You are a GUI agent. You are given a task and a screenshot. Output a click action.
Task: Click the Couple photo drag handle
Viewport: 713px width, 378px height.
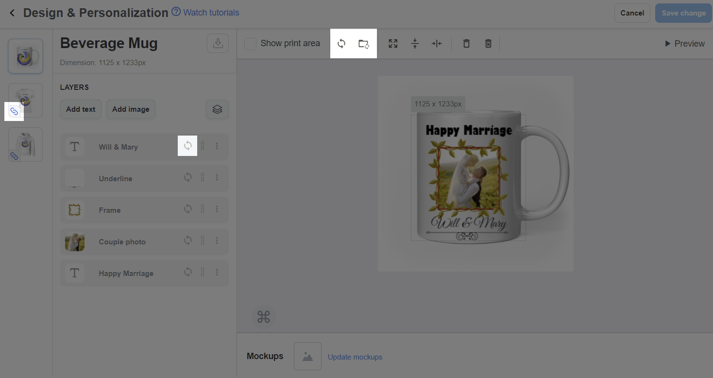(203, 241)
